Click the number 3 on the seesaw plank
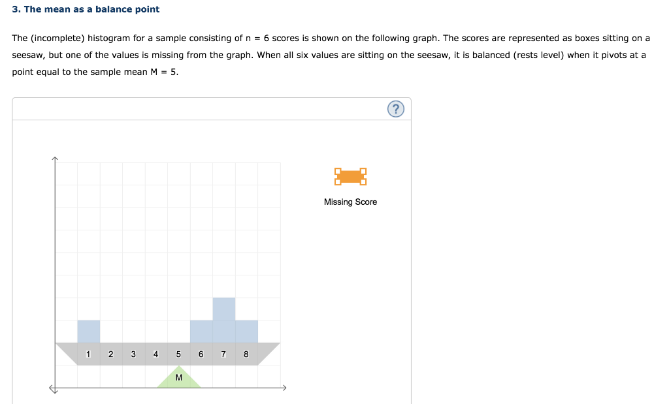 [x=133, y=354]
